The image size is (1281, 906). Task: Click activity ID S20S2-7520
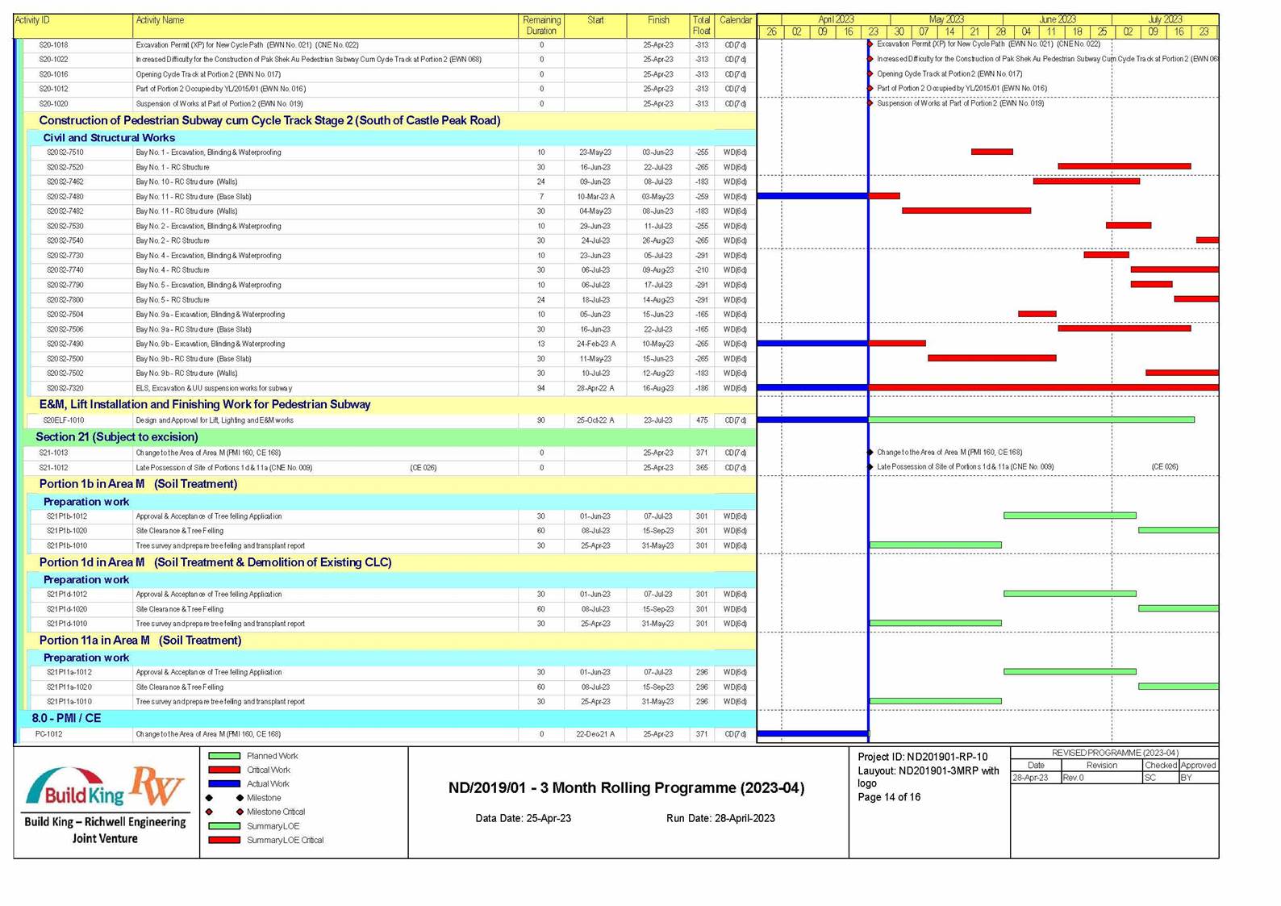point(65,167)
